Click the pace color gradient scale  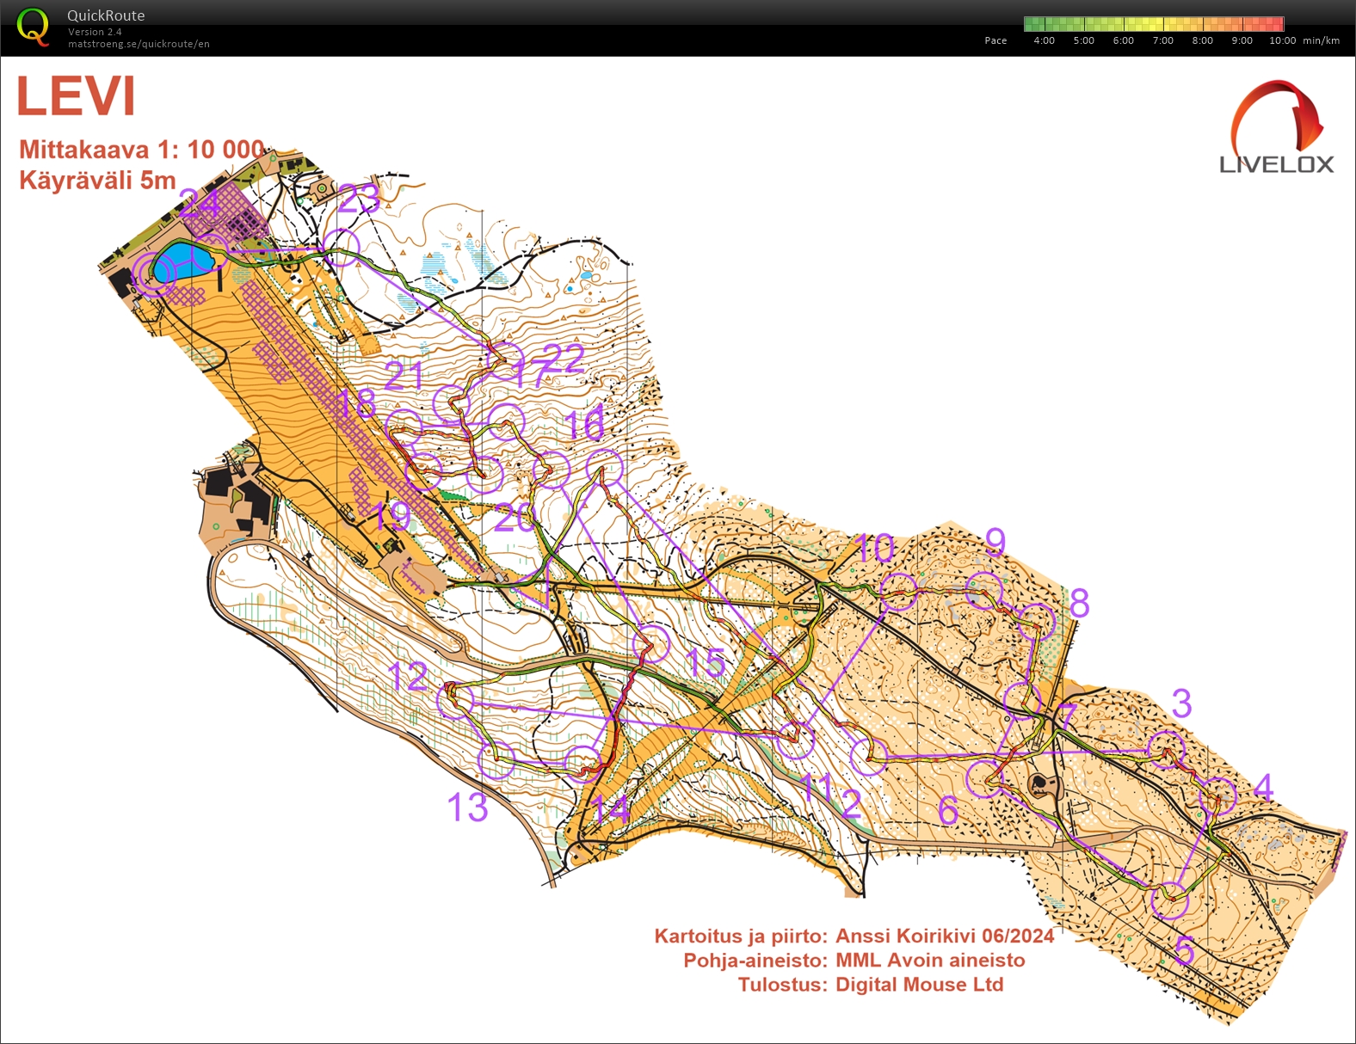point(1154,24)
